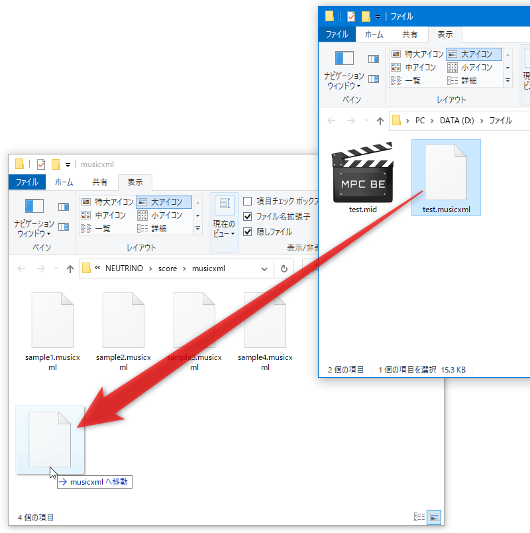Select 大アイコン layout in the musicxml window
This screenshot has height=533, width=530.
164,202
